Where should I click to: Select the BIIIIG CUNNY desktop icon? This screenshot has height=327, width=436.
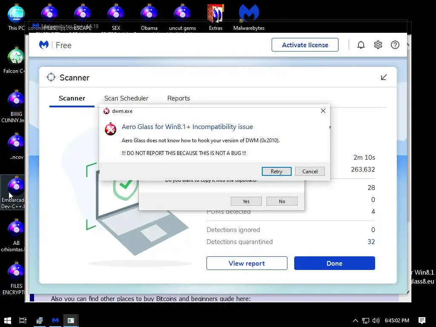(x=14, y=106)
